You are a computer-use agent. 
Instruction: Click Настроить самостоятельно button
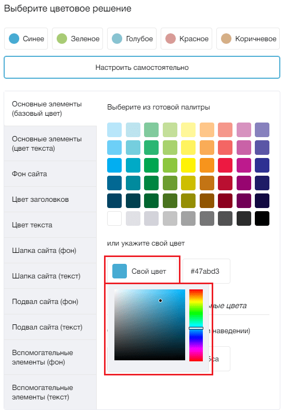(x=142, y=67)
